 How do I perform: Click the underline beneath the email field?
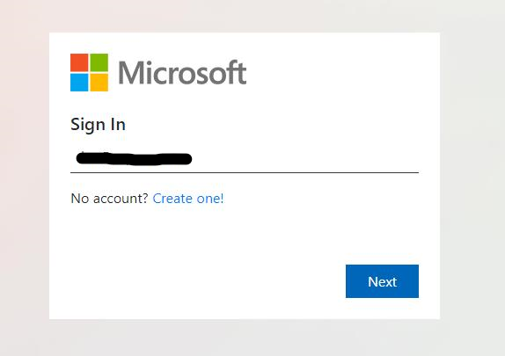click(245, 172)
